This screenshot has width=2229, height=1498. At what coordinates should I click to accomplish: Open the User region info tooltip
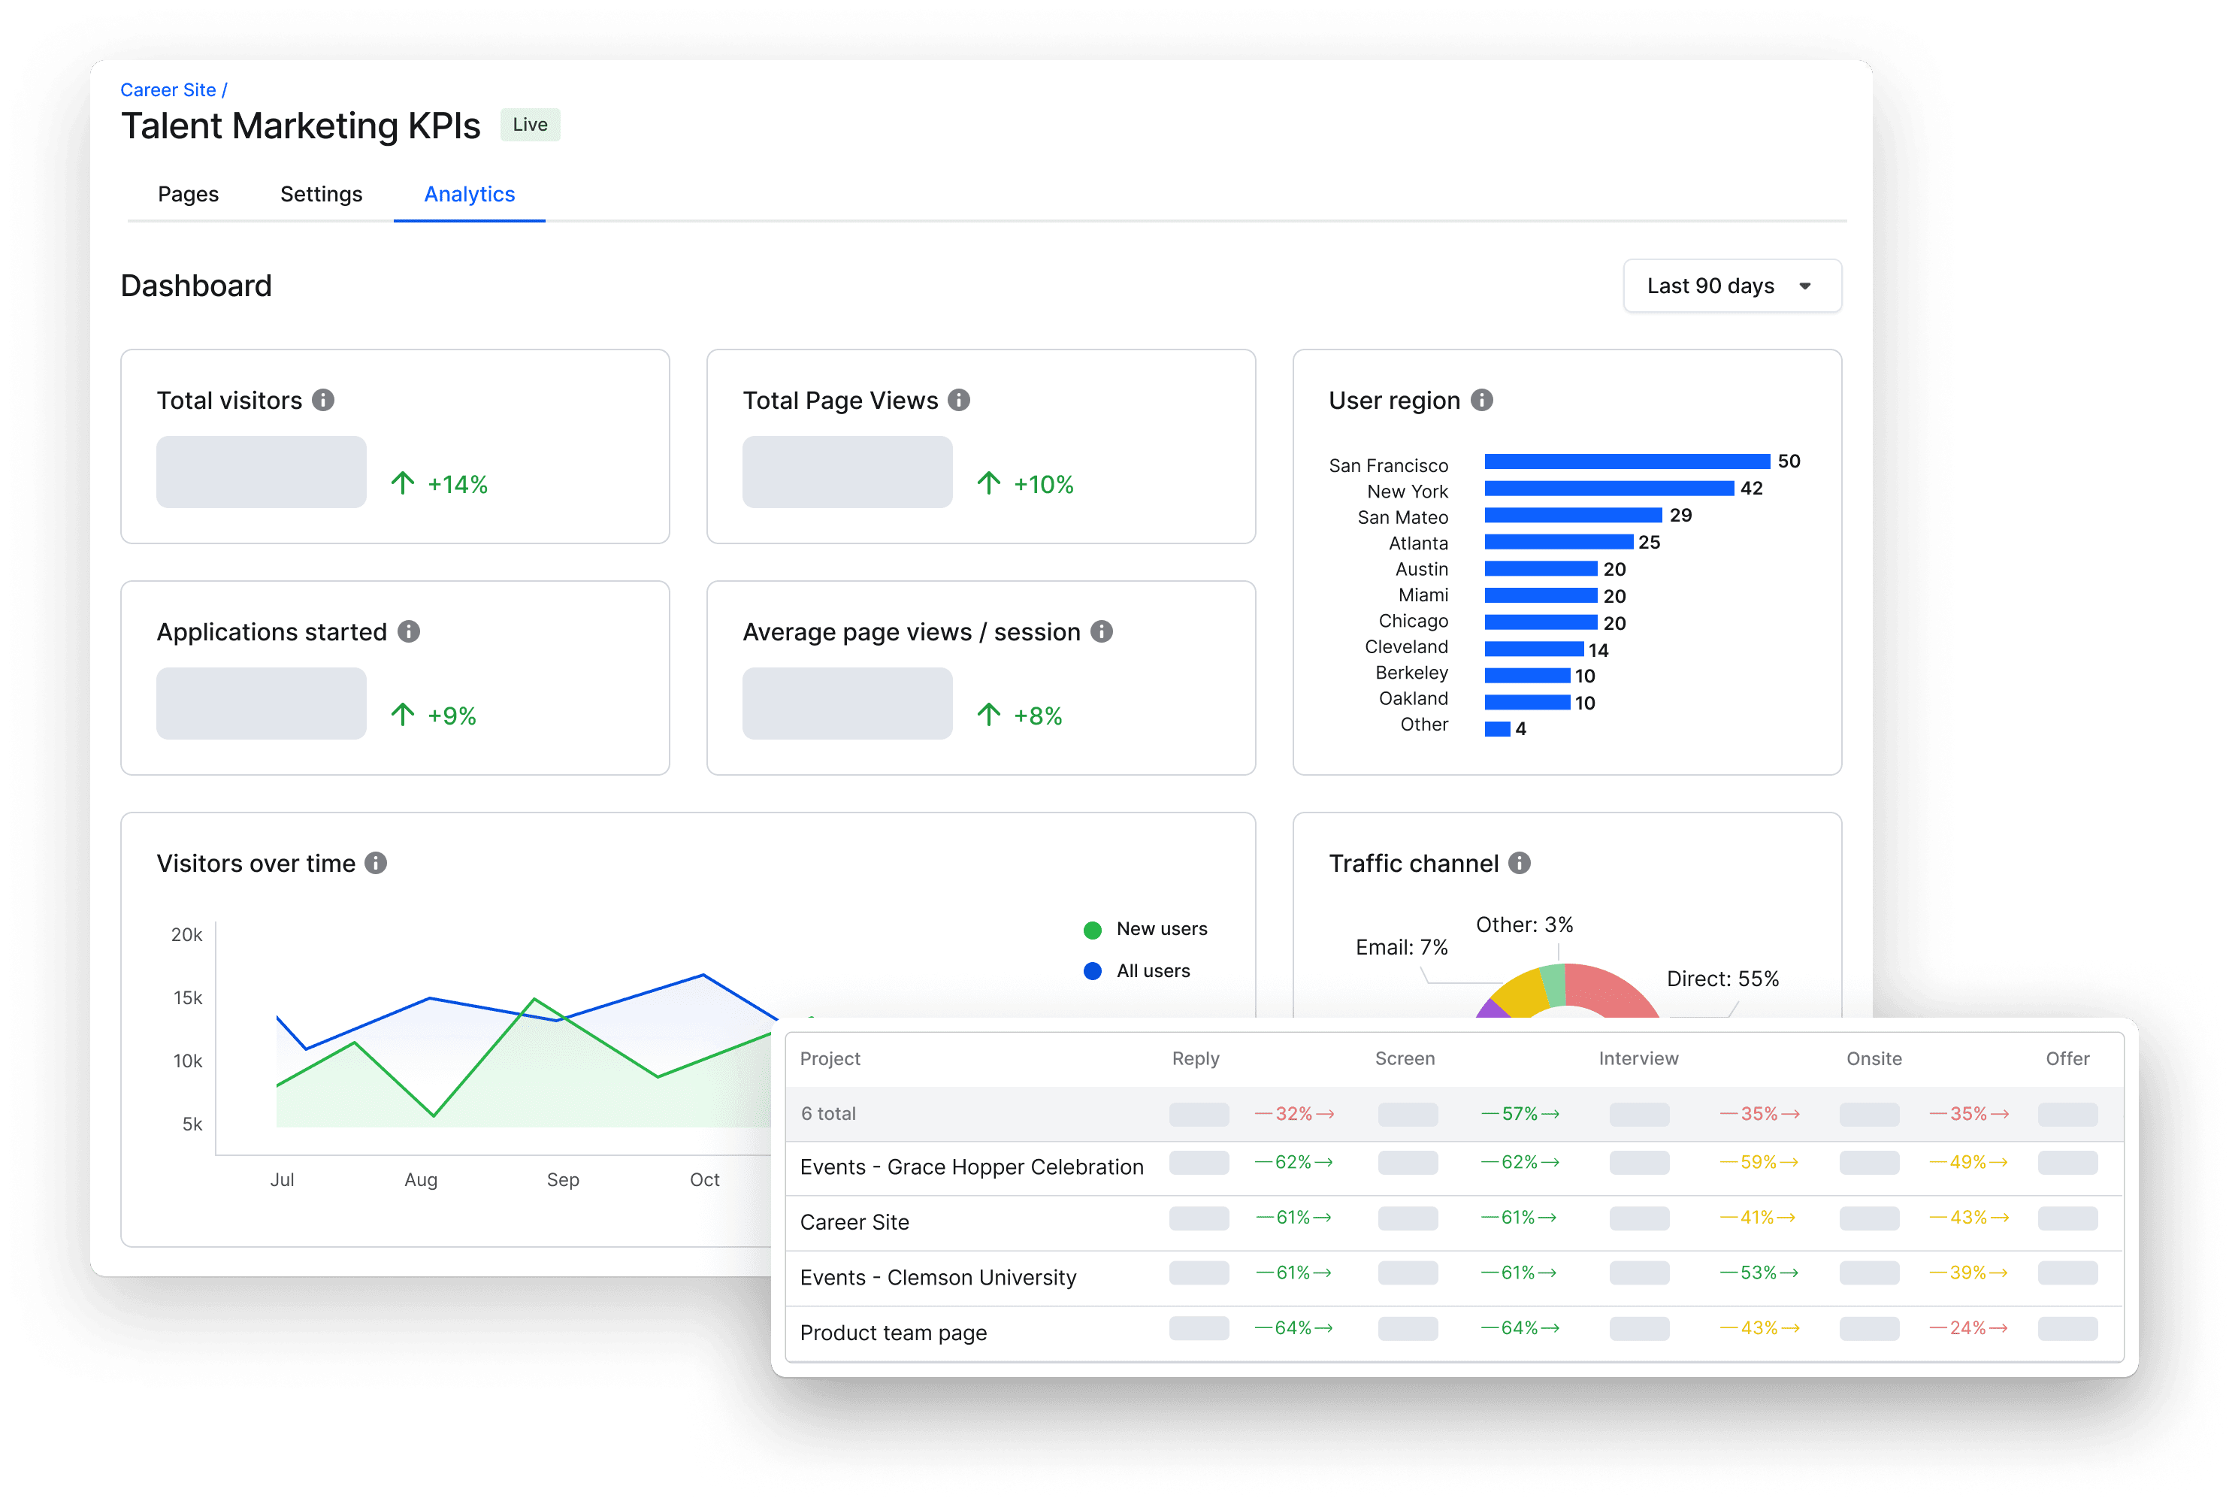(x=1481, y=401)
